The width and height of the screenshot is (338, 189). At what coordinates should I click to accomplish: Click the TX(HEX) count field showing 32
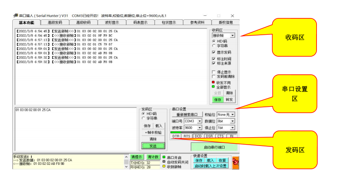pos(145,163)
